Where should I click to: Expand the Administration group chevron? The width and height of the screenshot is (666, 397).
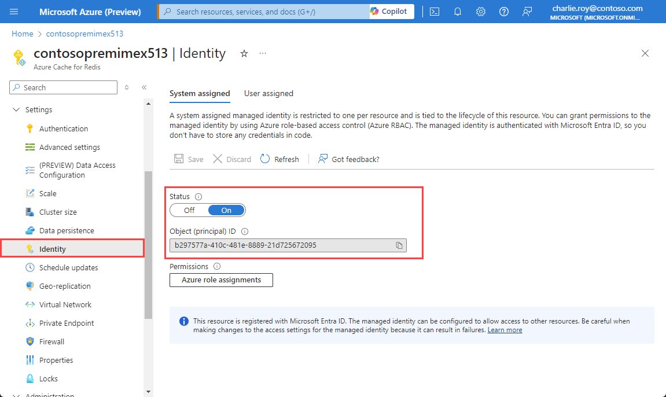[x=16, y=395]
